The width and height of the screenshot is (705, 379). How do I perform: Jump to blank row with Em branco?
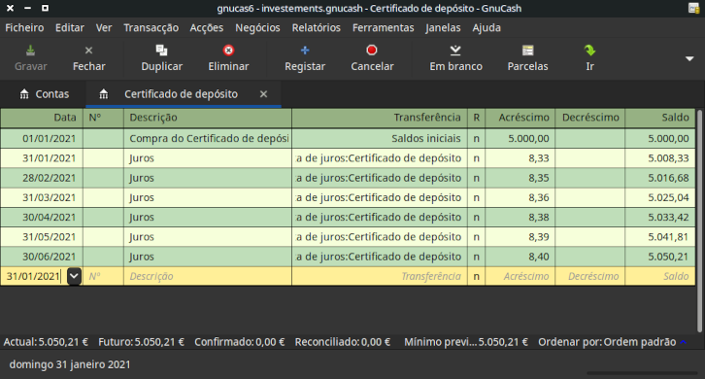coord(455,51)
